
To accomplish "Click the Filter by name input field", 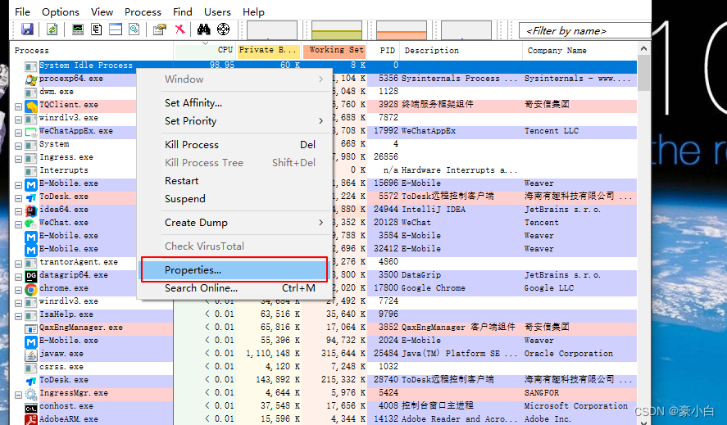I will [x=585, y=30].
